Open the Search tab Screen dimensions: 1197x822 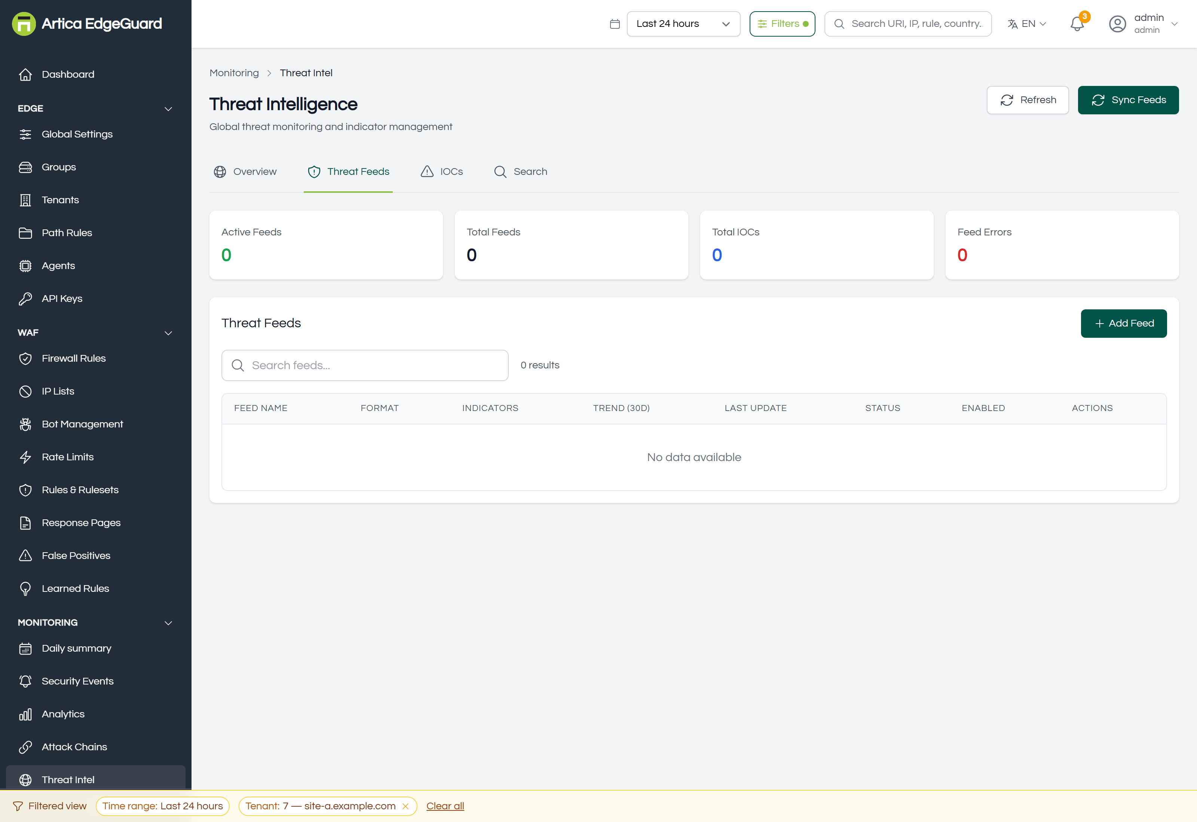pyautogui.click(x=521, y=172)
